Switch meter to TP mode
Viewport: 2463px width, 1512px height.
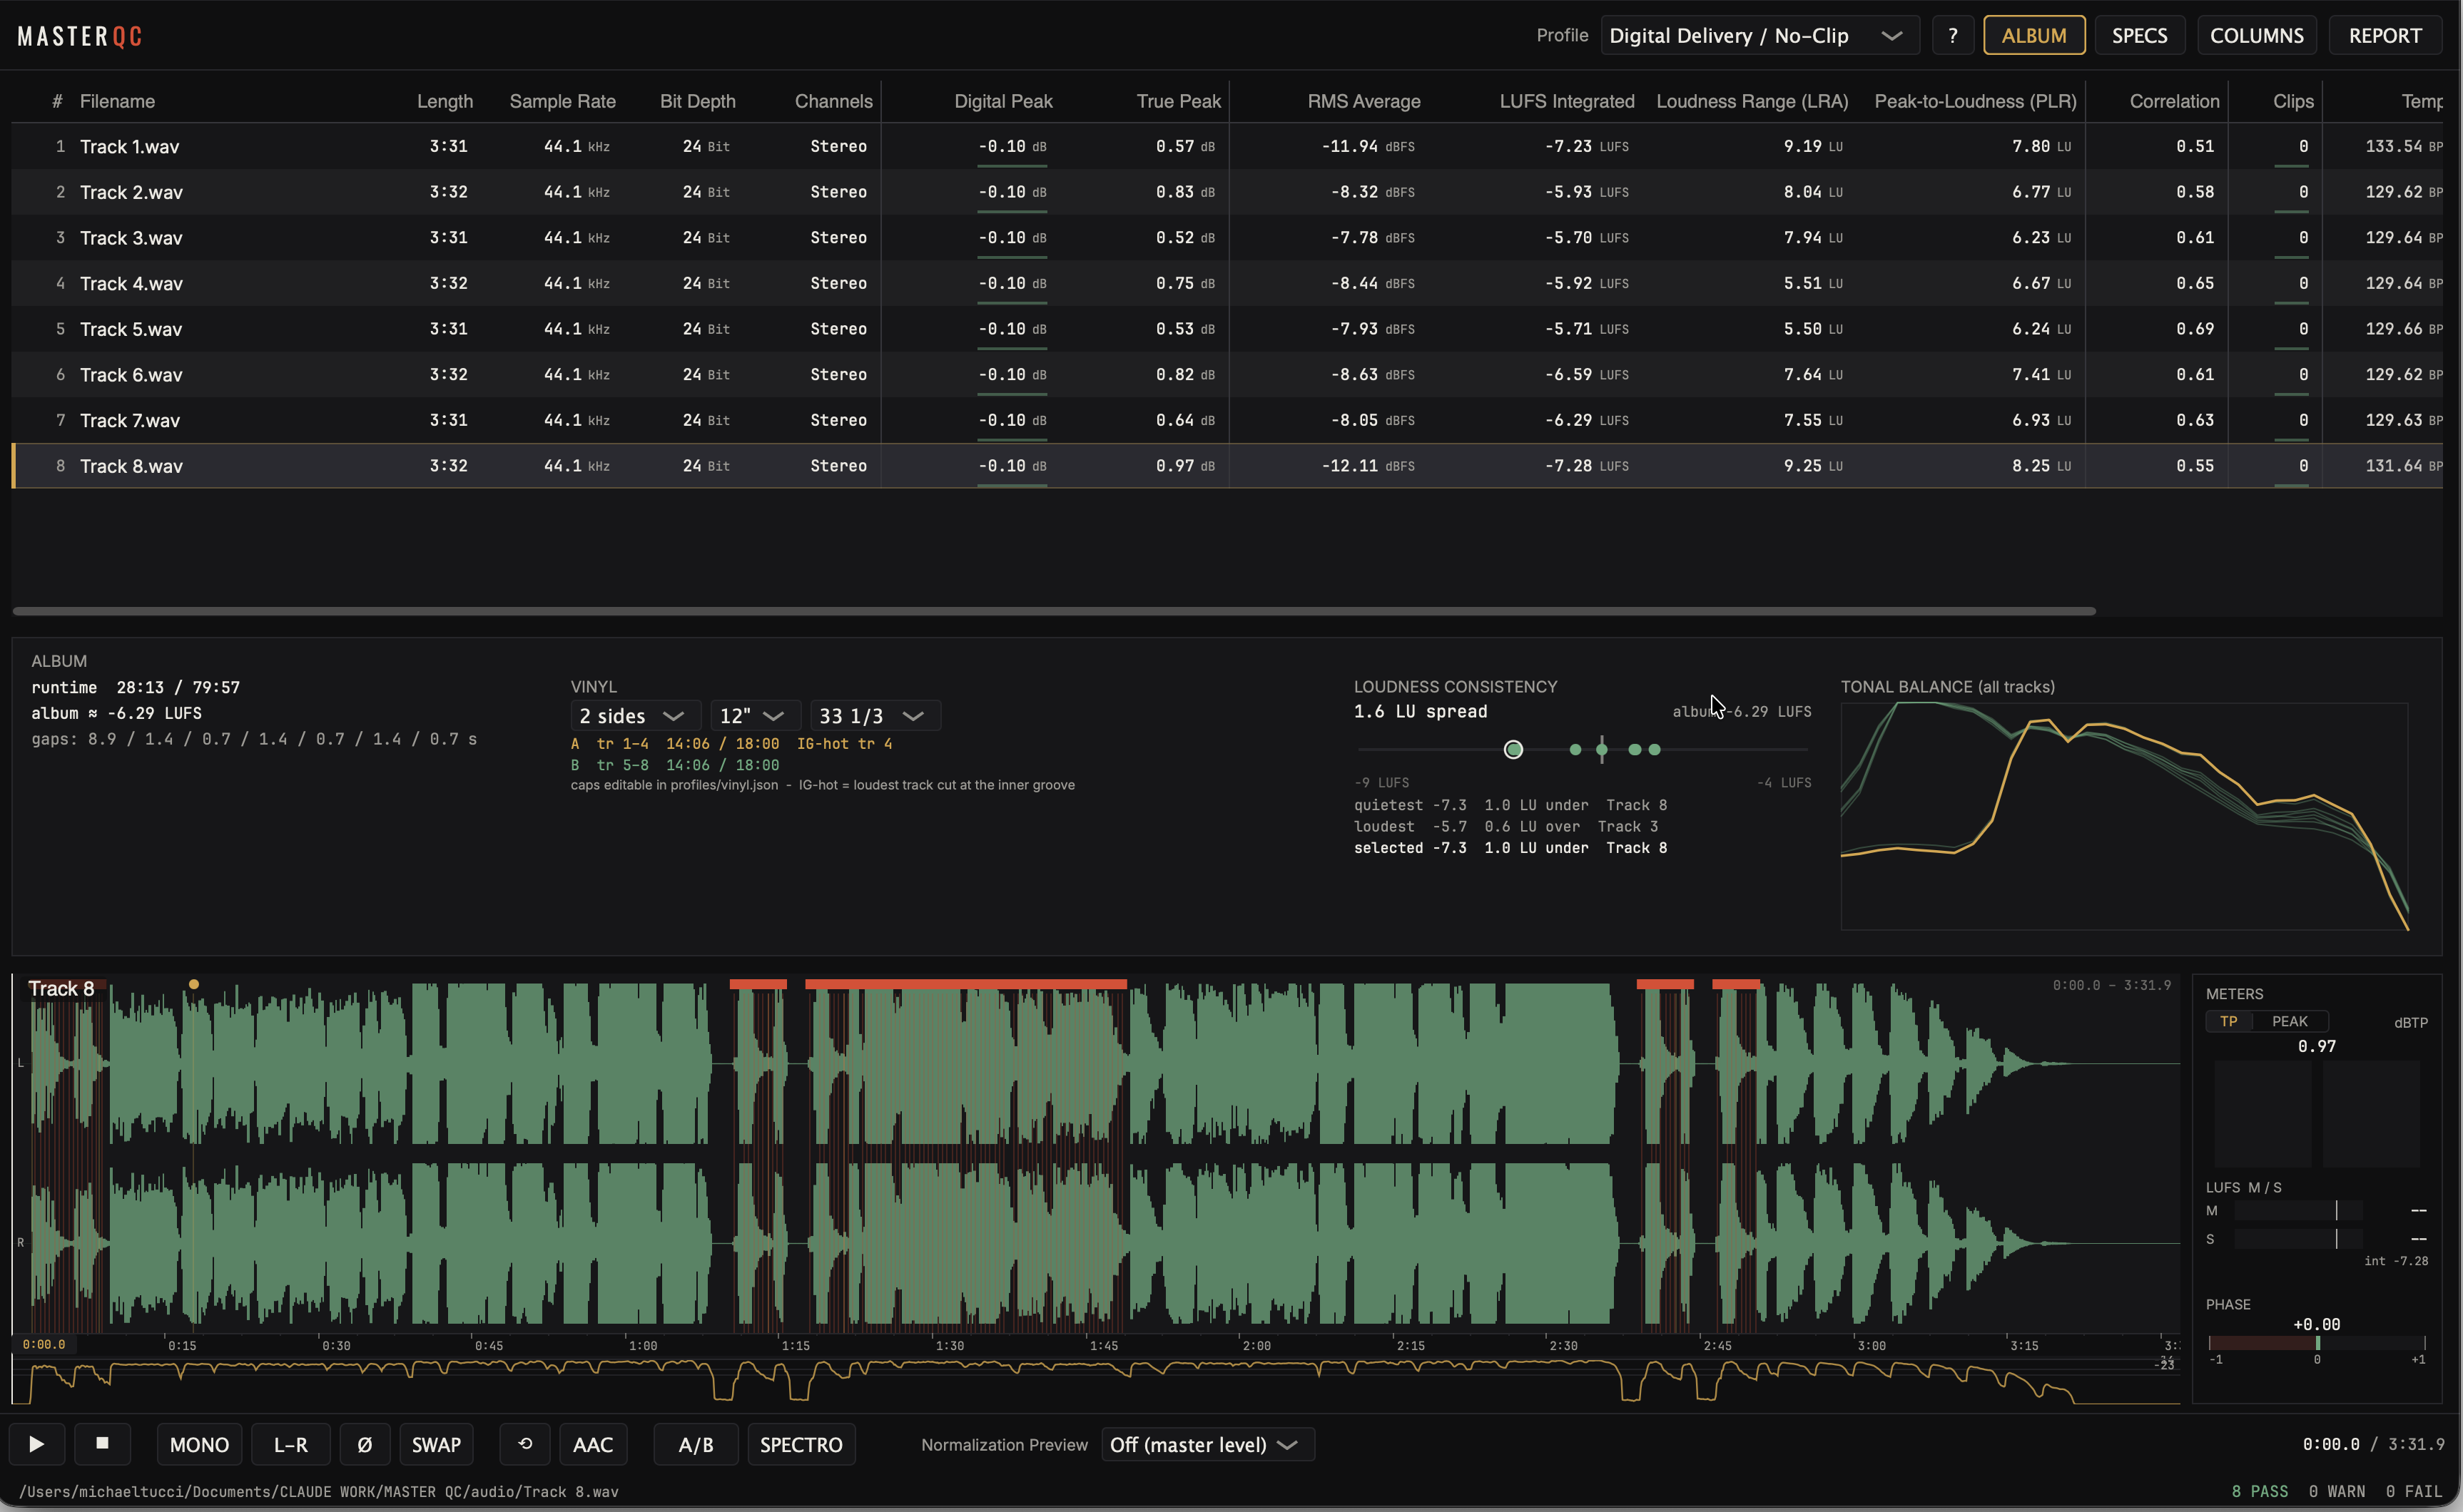coord(2228,1021)
